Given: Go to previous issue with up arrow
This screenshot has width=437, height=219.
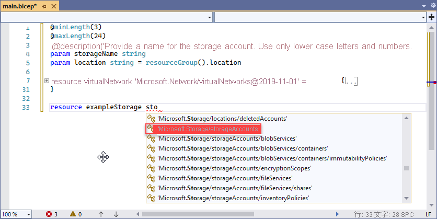Looking at the screenshot, I should 101,214.
